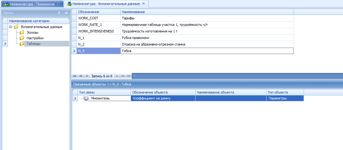Select WORK_INTENSIVENESS cell

tap(98, 31)
